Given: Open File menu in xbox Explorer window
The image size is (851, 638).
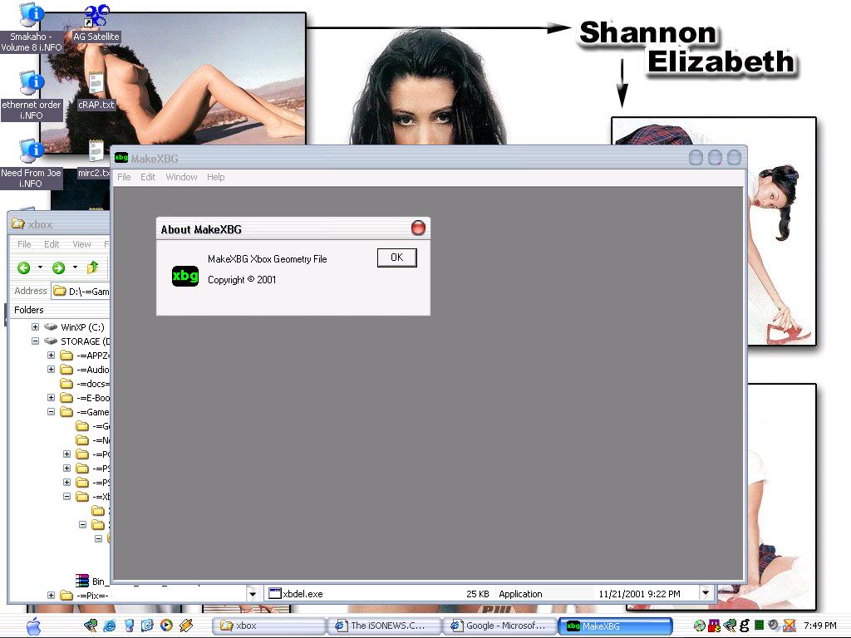Looking at the screenshot, I should 24,244.
